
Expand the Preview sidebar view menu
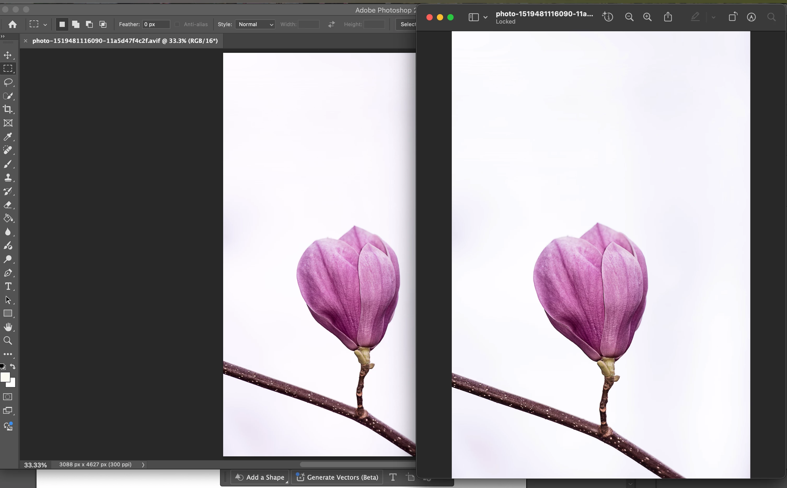click(x=485, y=17)
